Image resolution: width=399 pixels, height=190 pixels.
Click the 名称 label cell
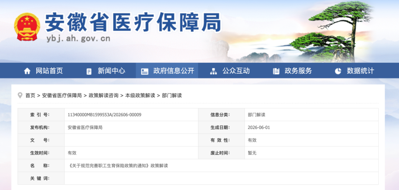point(41,165)
